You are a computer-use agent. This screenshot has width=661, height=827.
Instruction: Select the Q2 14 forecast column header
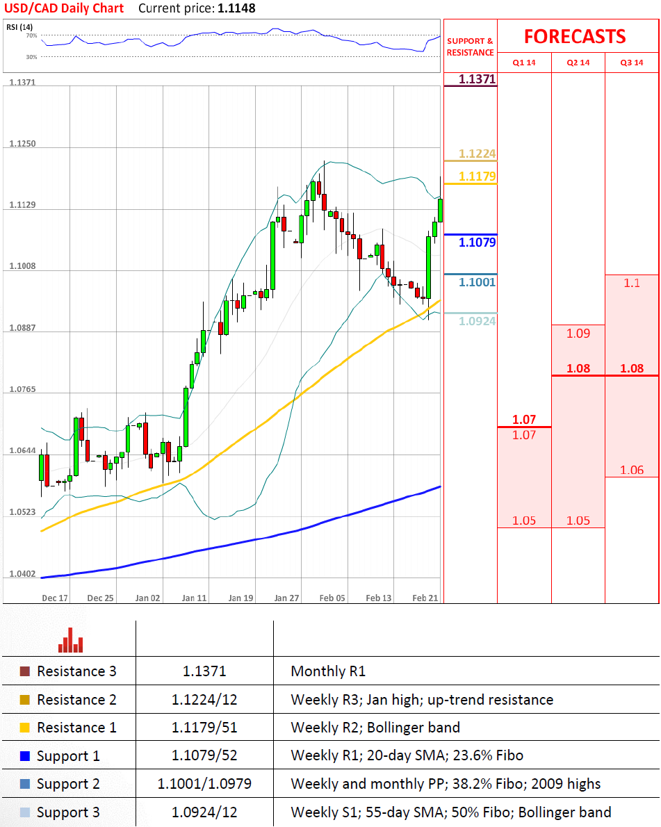pos(578,63)
